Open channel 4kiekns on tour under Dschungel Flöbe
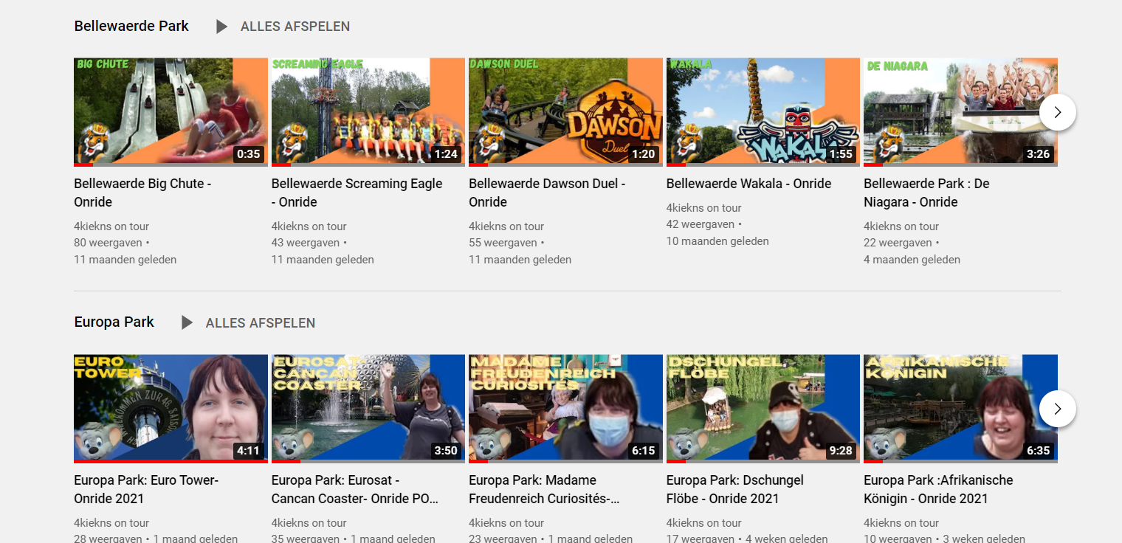1122x543 pixels. 704,523
